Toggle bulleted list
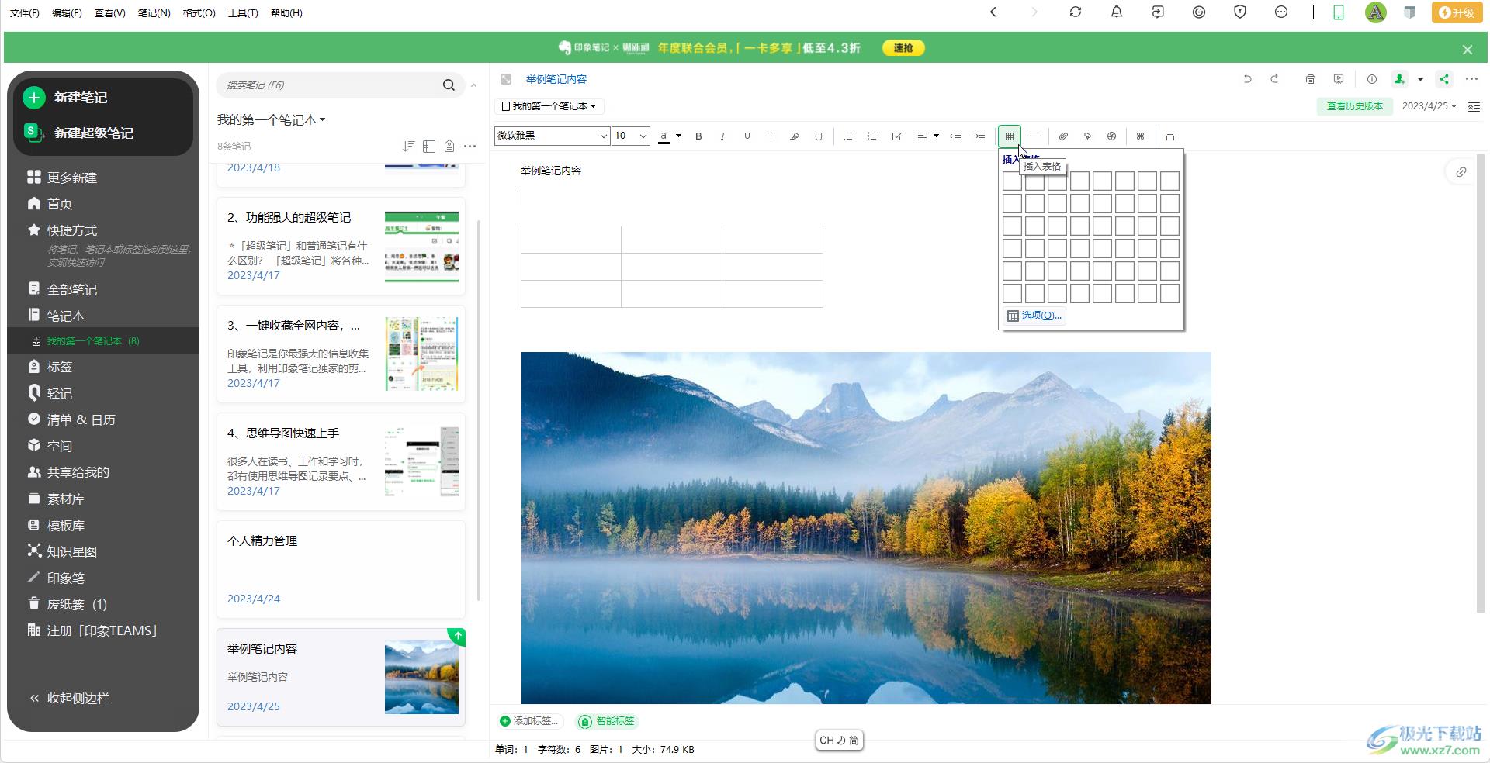Viewport: 1490px width, 763px height. (x=848, y=136)
